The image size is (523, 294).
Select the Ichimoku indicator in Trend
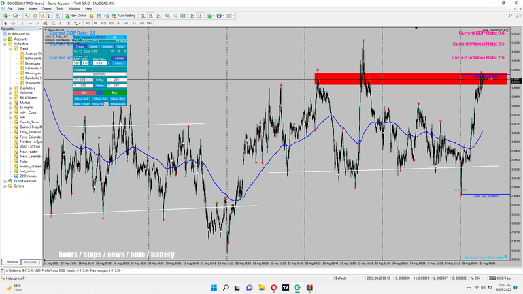click(x=33, y=69)
